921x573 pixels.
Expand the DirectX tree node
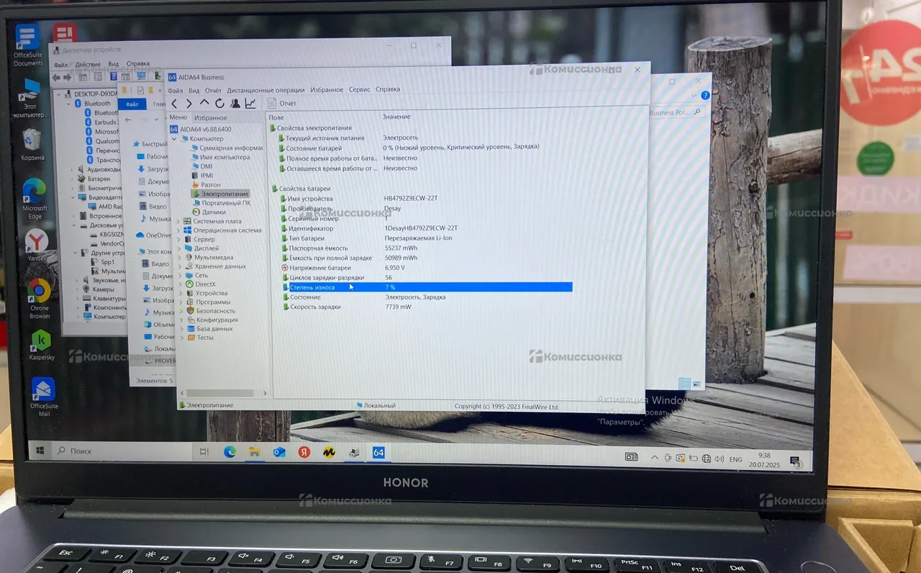pos(181,284)
